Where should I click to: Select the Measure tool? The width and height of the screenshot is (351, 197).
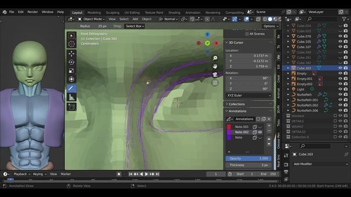[71, 97]
